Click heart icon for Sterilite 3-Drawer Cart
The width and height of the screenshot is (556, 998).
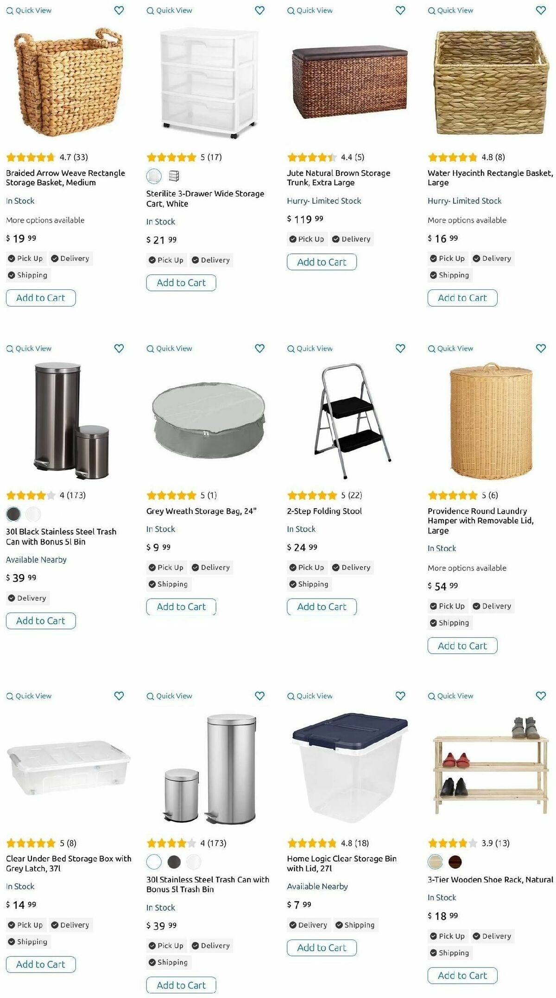260,10
